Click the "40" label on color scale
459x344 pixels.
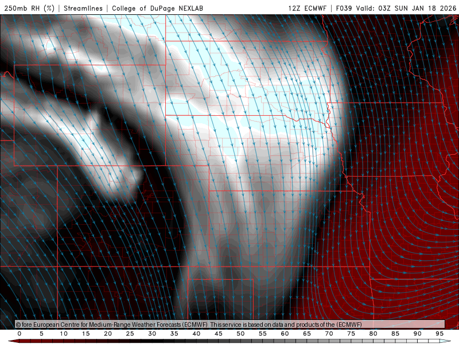196,334
